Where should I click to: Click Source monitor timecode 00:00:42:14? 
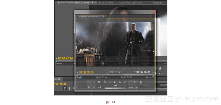tap(65, 58)
